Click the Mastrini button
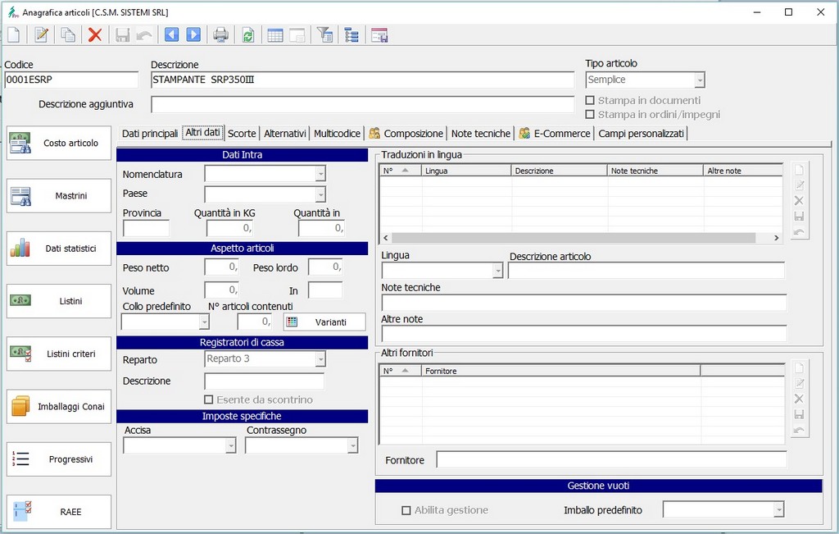Screen dimensions: 839x534 pyautogui.click(x=59, y=195)
